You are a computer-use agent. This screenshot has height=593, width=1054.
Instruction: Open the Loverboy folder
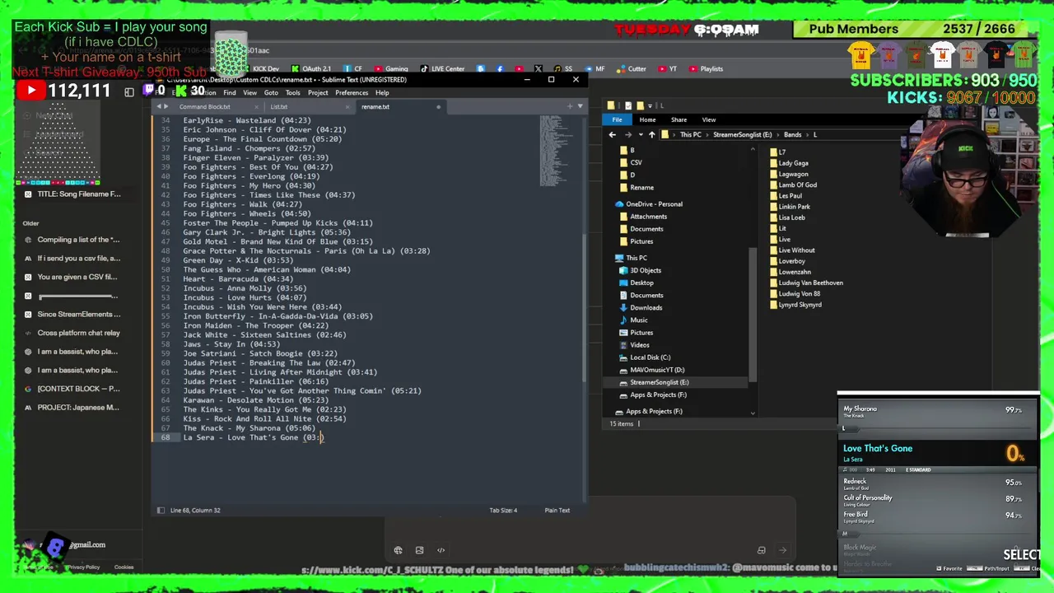(x=791, y=261)
